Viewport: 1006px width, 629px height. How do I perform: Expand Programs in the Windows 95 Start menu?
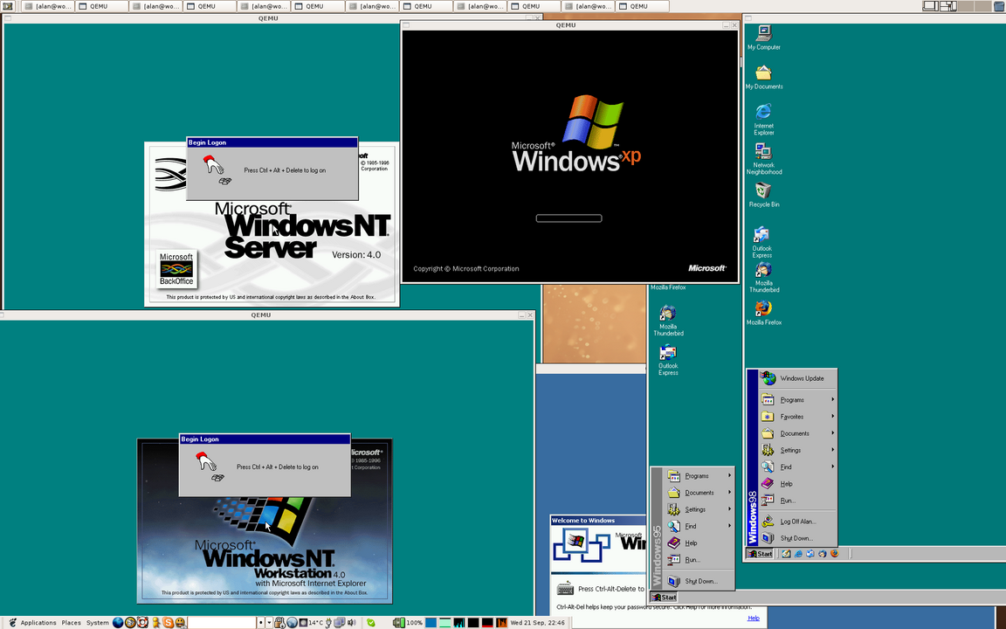[x=698, y=475]
